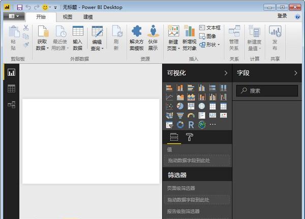Open the ellipsis for more visuals

click(x=212, y=124)
